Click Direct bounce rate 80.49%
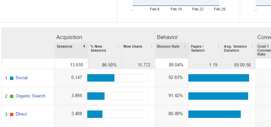The width and height of the screenshot is (271, 127). pyautogui.click(x=176, y=114)
